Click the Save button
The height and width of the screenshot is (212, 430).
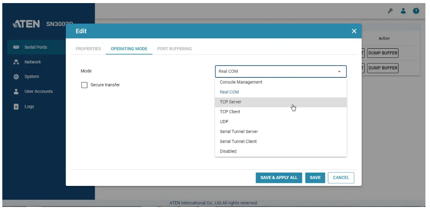(315, 178)
